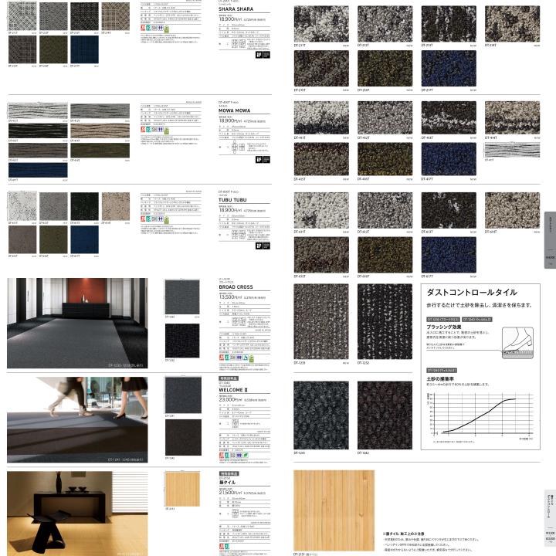Select the black MOWA MOWA strip swatch
The width and height of the screenshot is (556, 556).
pos(38,131)
